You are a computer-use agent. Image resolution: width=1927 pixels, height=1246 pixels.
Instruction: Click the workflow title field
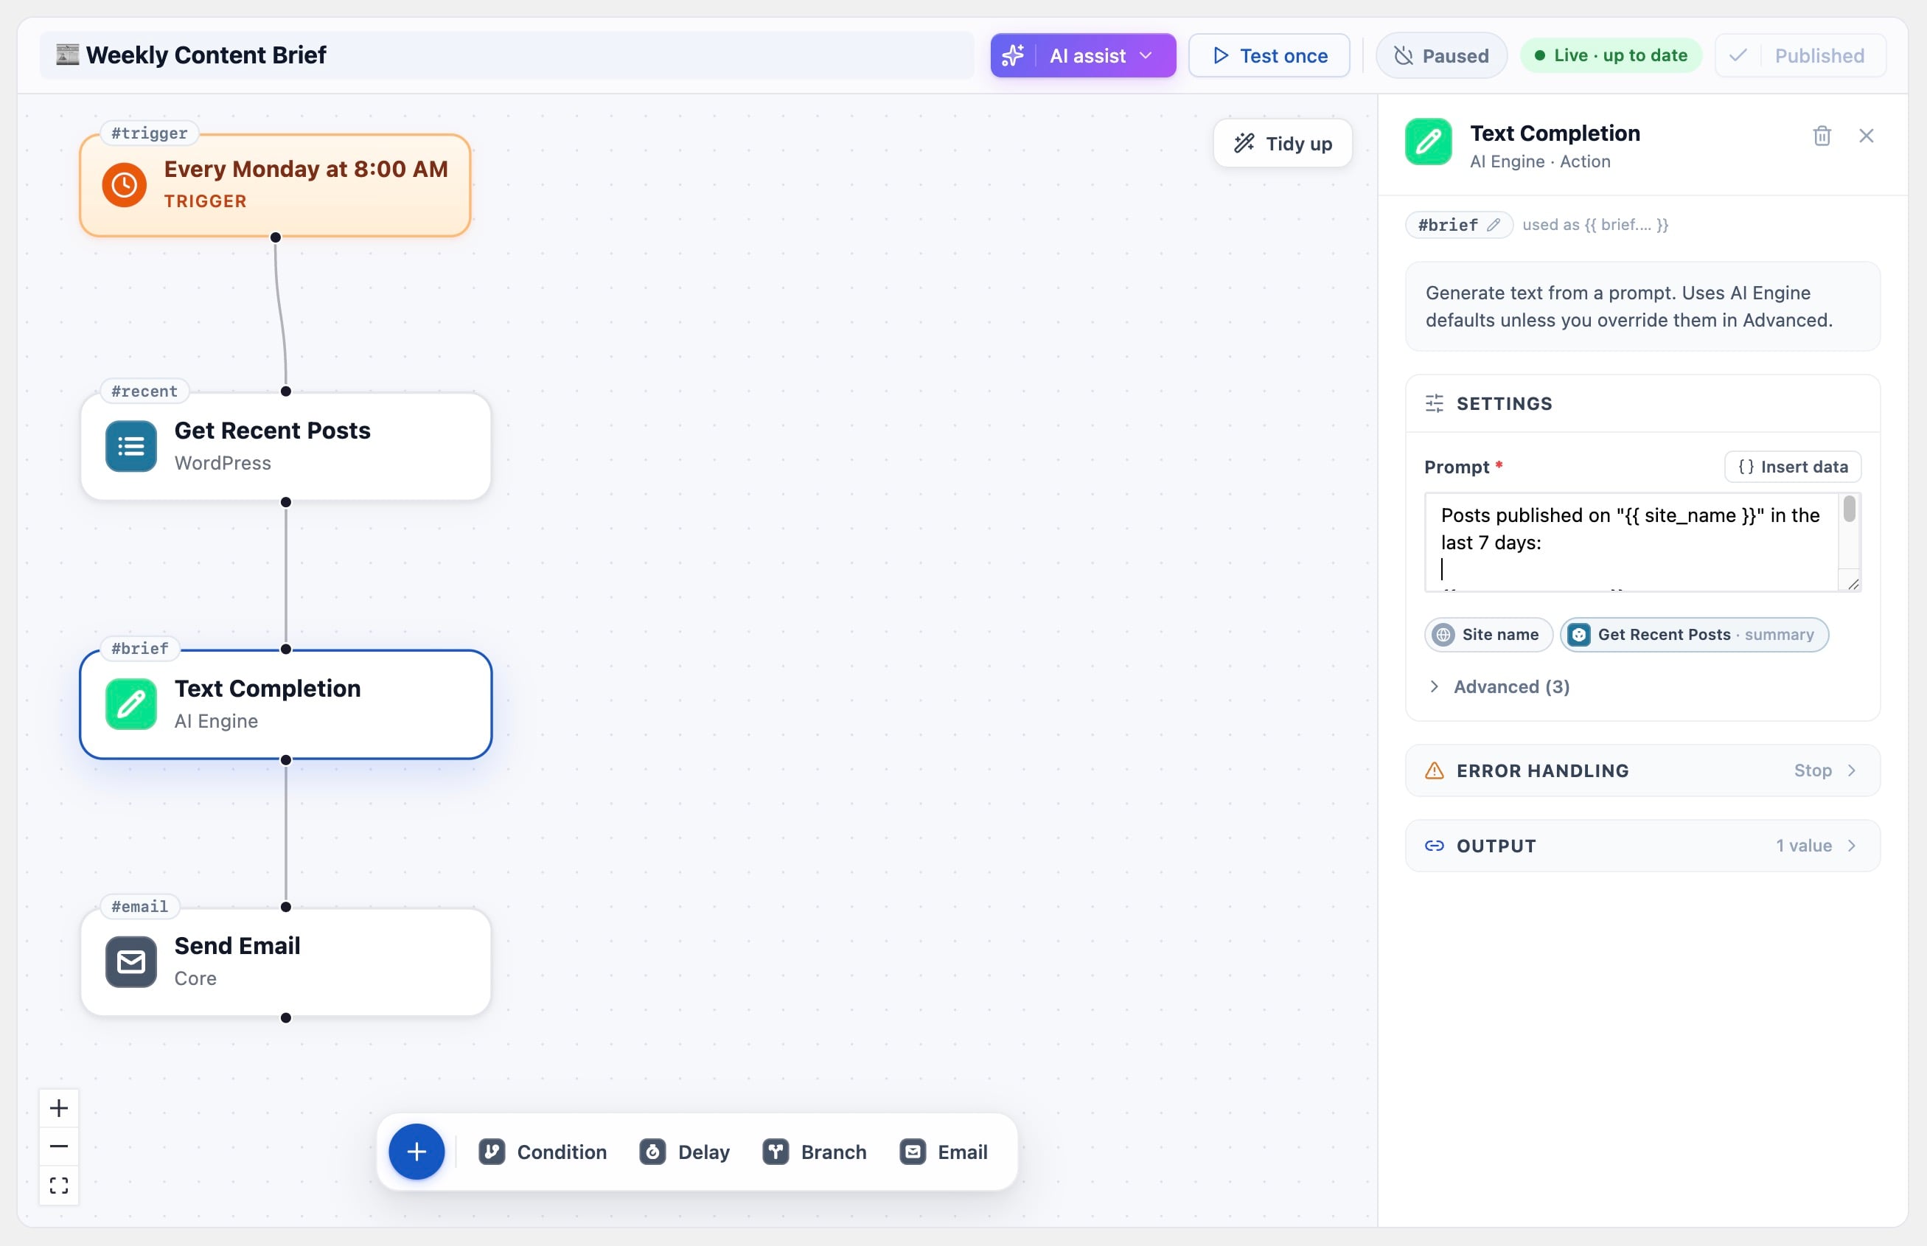click(506, 55)
